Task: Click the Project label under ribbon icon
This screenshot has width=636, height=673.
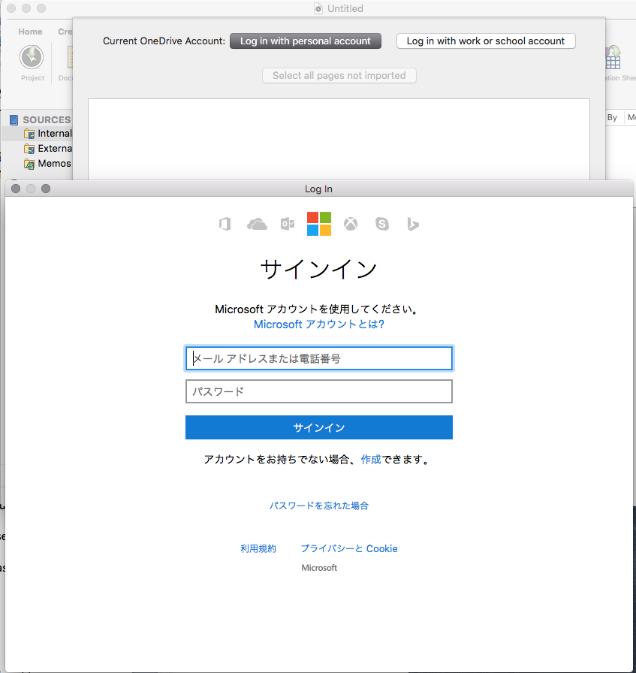Action: point(32,78)
